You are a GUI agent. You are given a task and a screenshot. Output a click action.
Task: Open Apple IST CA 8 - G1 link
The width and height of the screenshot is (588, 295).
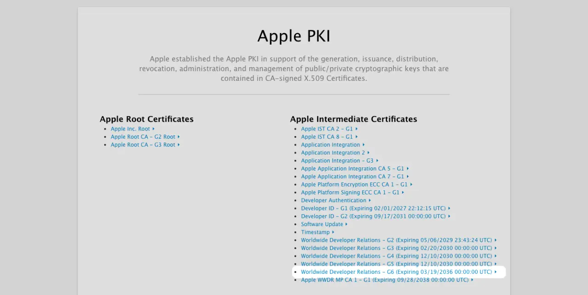329,137
